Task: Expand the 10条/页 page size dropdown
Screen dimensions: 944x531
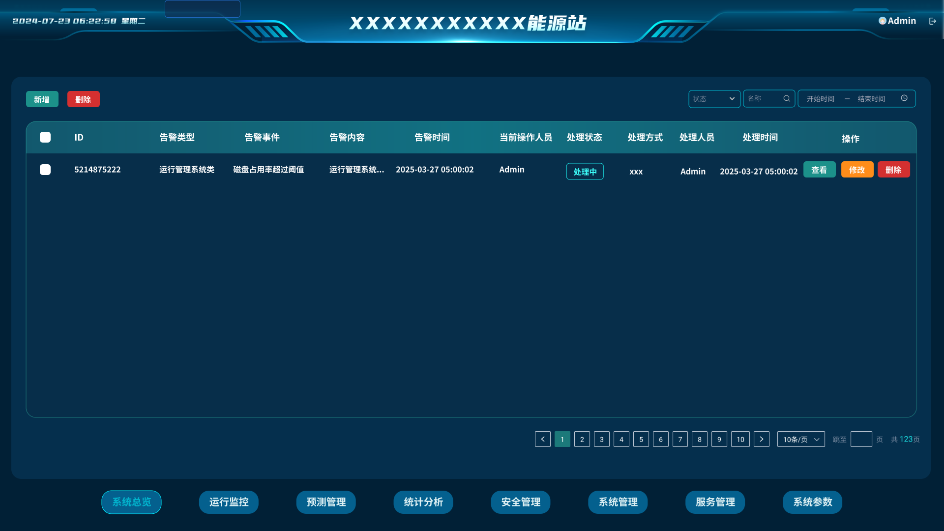Action: 801,439
